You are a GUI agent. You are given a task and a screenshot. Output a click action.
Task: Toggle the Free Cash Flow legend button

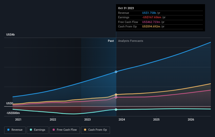click(x=65, y=130)
